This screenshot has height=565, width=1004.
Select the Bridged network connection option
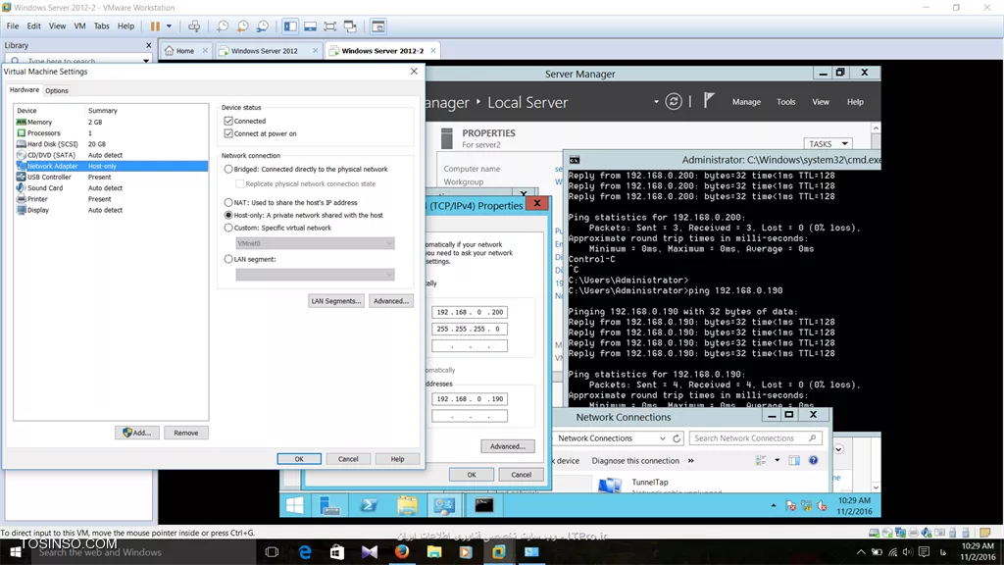pyautogui.click(x=228, y=169)
